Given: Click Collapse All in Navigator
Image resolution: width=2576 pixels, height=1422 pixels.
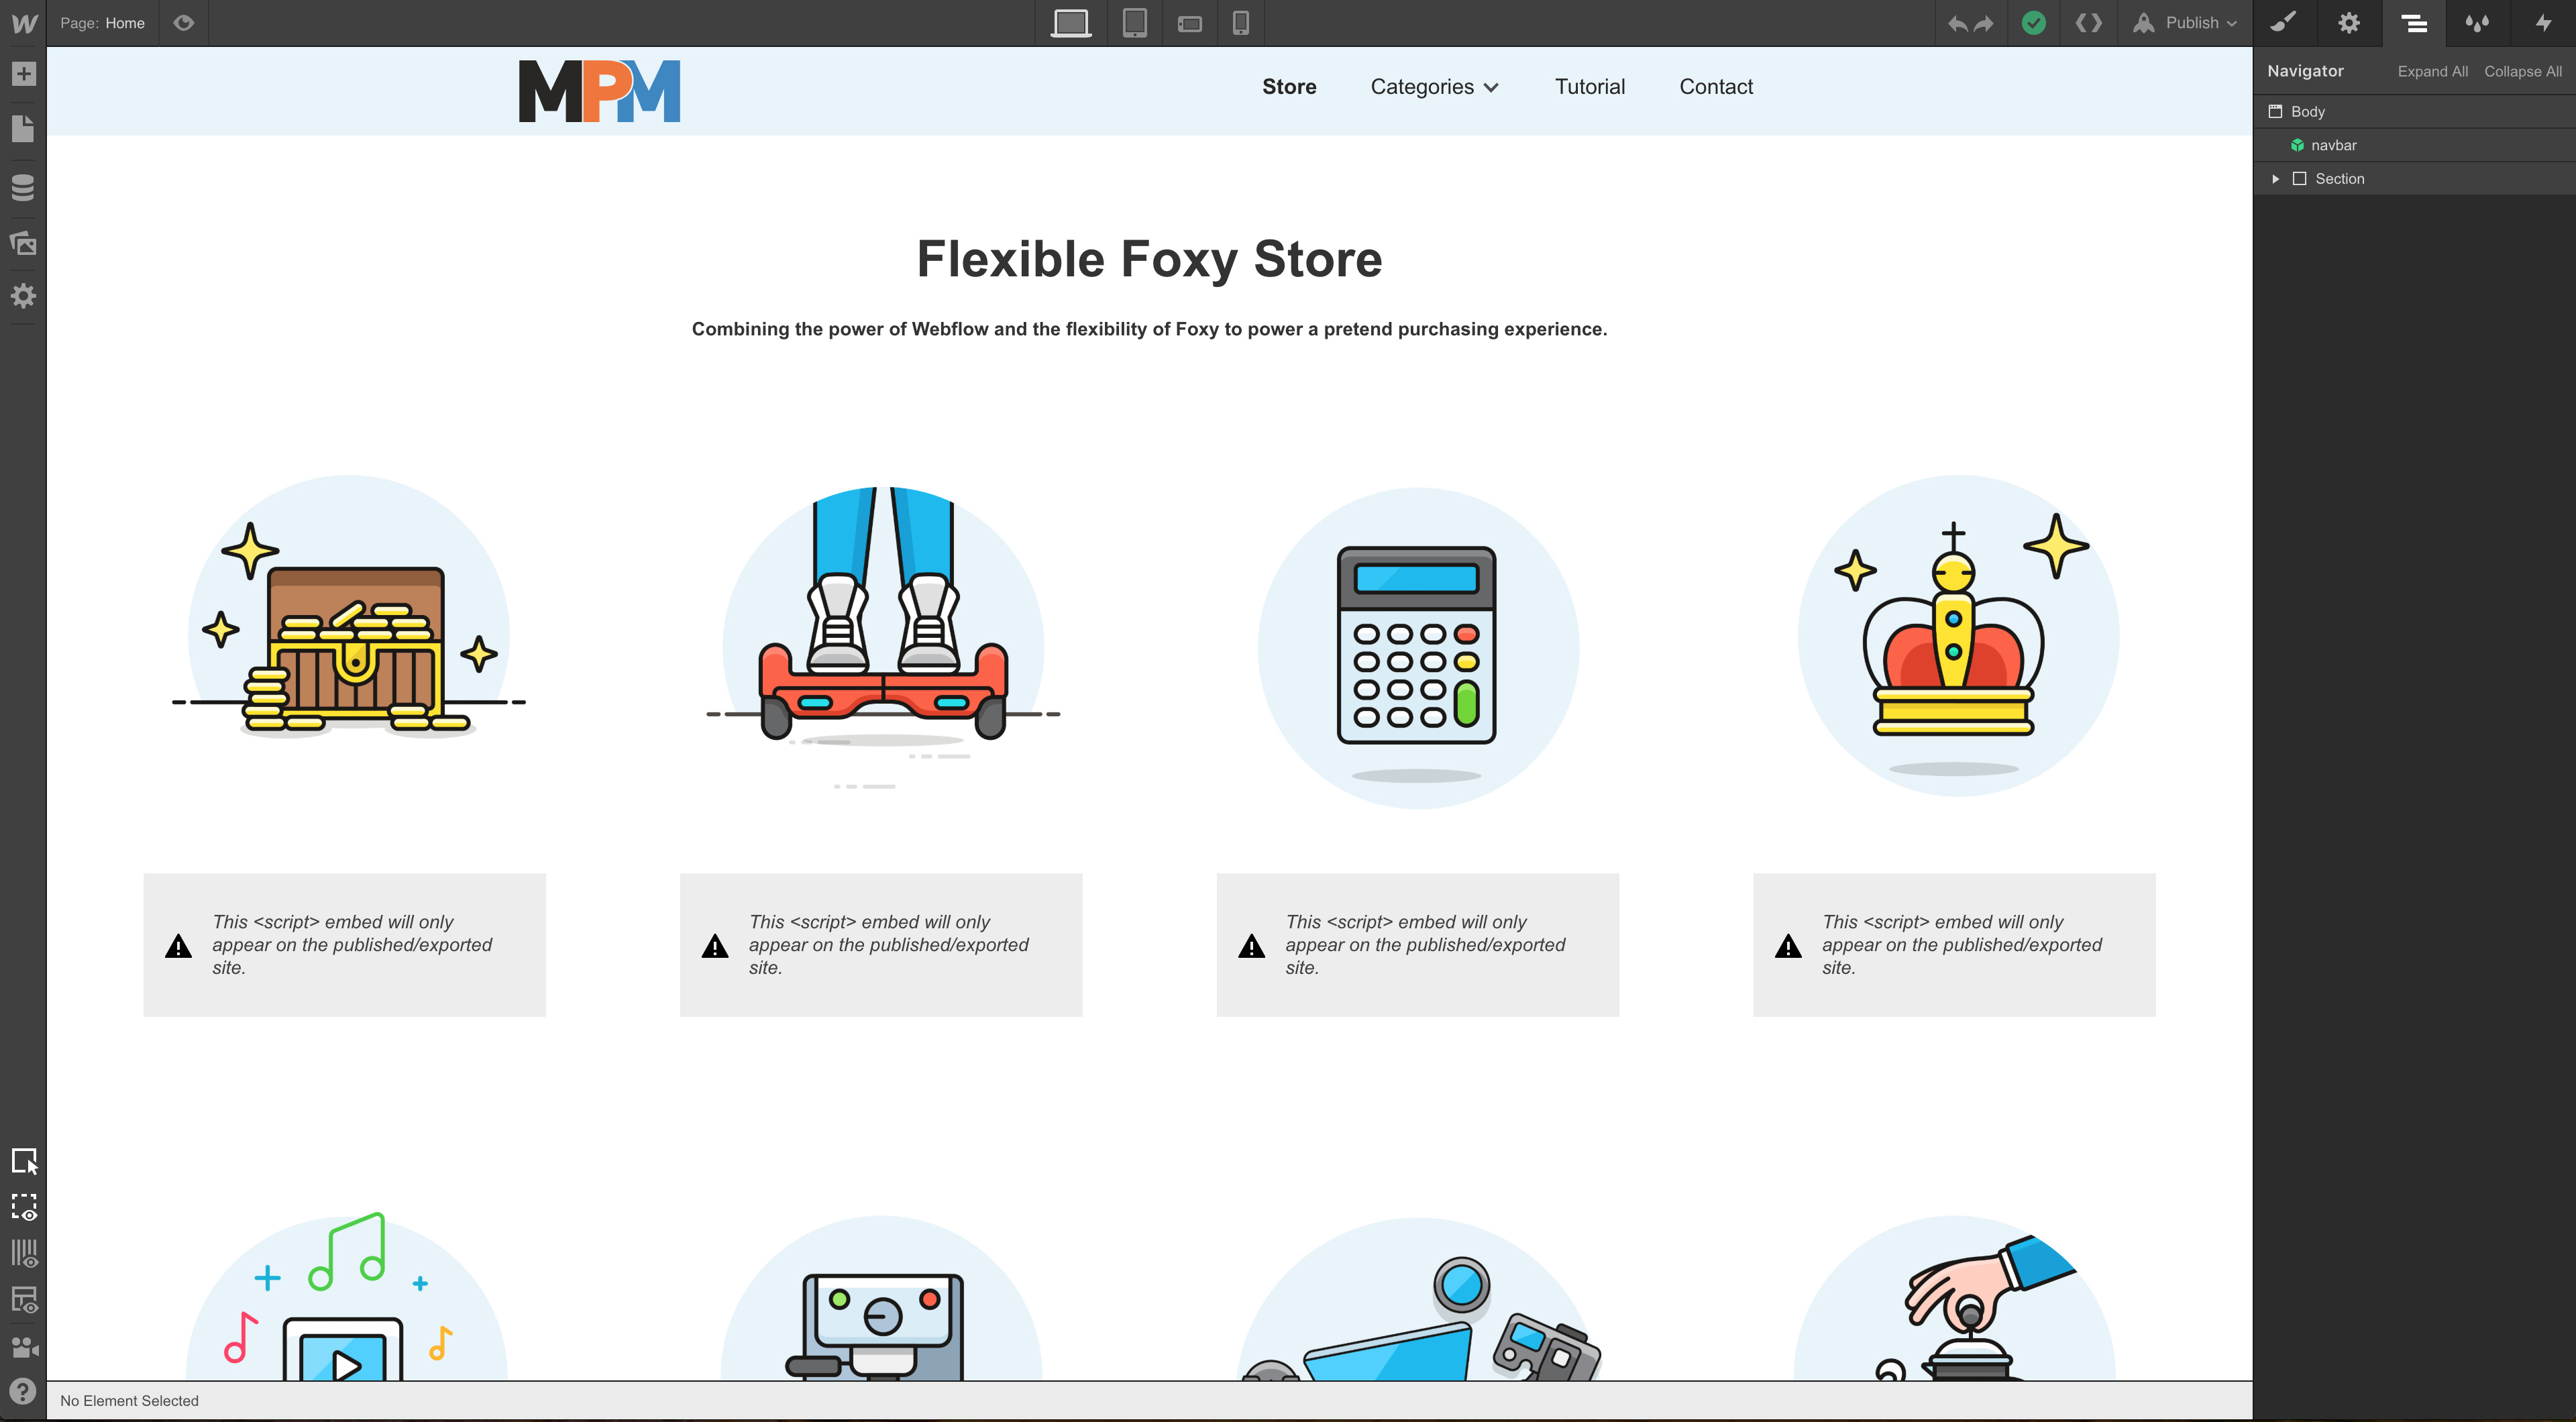Looking at the screenshot, I should click(x=2522, y=71).
